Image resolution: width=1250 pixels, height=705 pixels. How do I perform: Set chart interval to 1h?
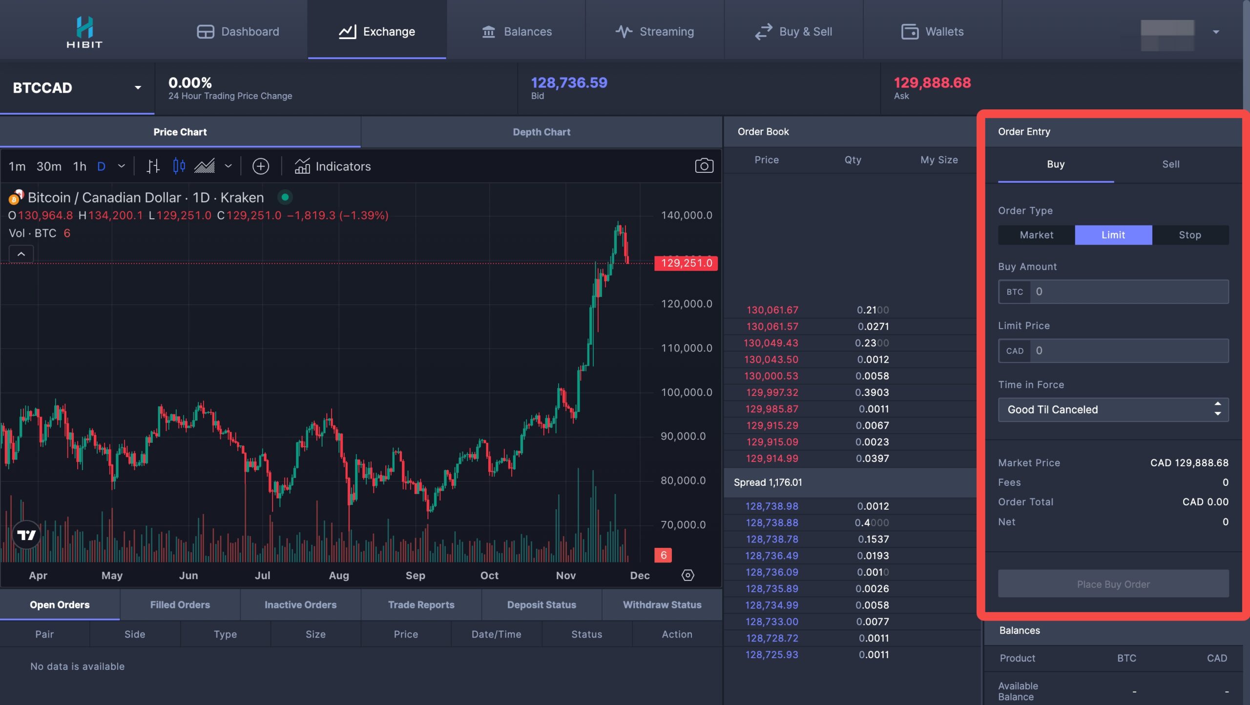click(x=80, y=166)
